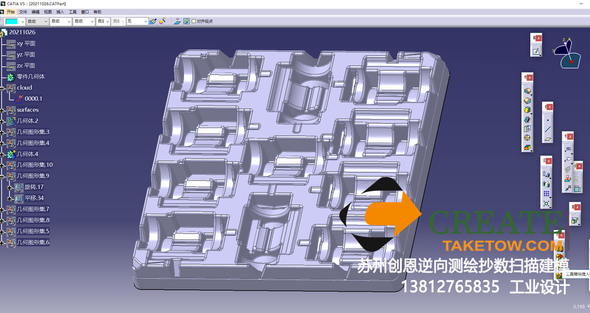Select the xy 平面 plane in tree
Viewport: 590px width, 313px height.
[x=26, y=44]
